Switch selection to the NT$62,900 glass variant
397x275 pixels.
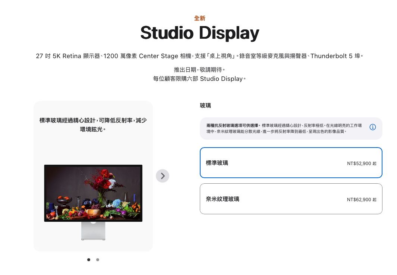point(291,199)
